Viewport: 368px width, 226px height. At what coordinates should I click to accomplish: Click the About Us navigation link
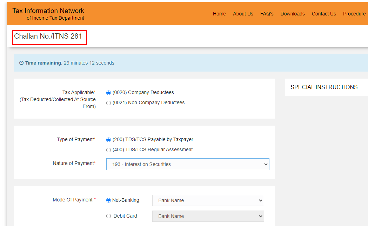pos(243,14)
